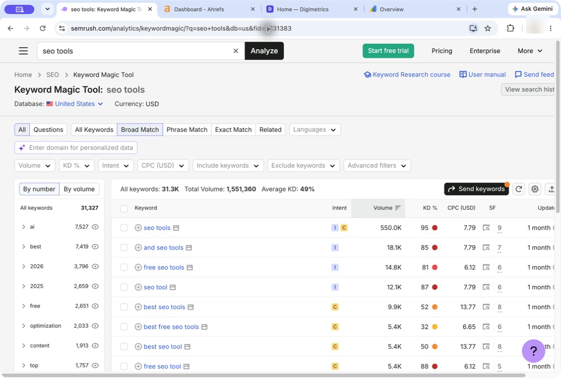Tick the checkbox for best free seo tools
This screenshot has width=561, height=378.
point(124,327)
